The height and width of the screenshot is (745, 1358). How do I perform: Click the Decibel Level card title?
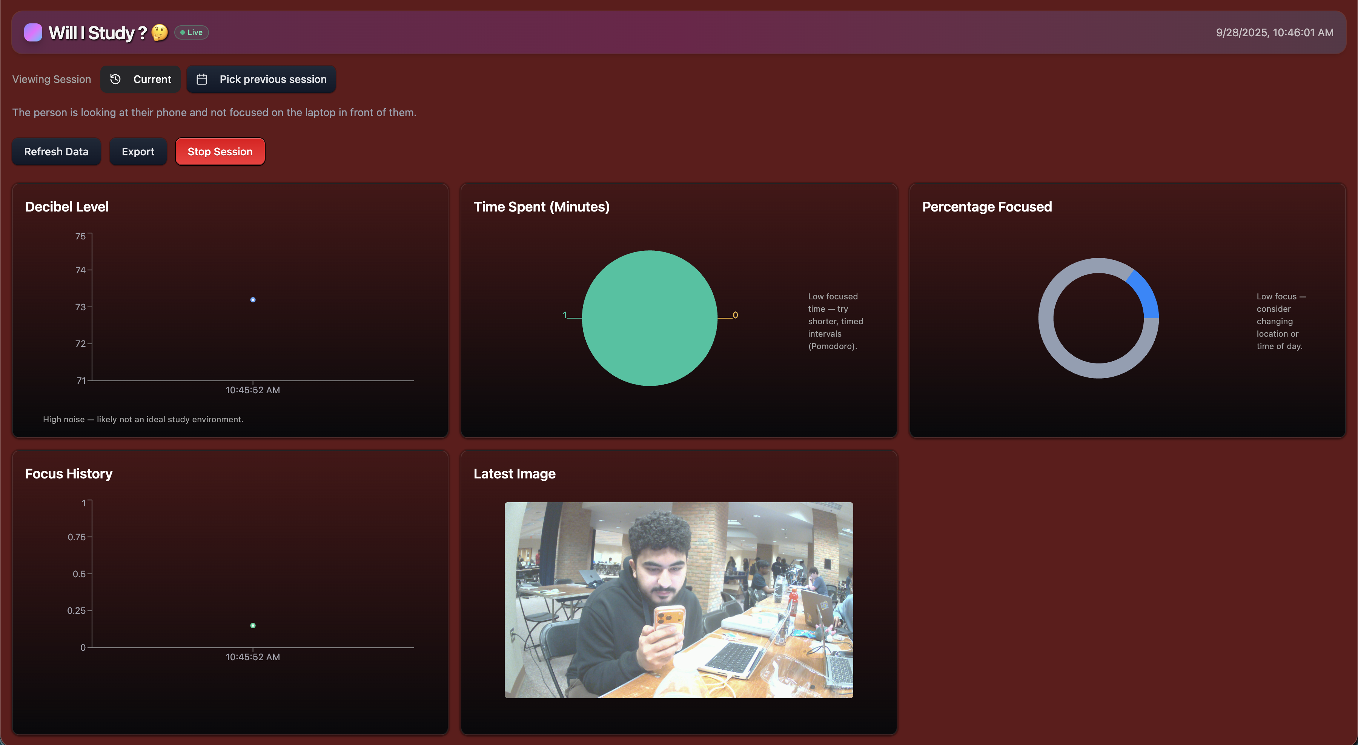click(x=67, y=207)
